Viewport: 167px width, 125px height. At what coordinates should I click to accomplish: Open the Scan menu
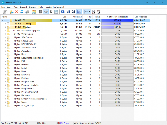tap(9, 7)
